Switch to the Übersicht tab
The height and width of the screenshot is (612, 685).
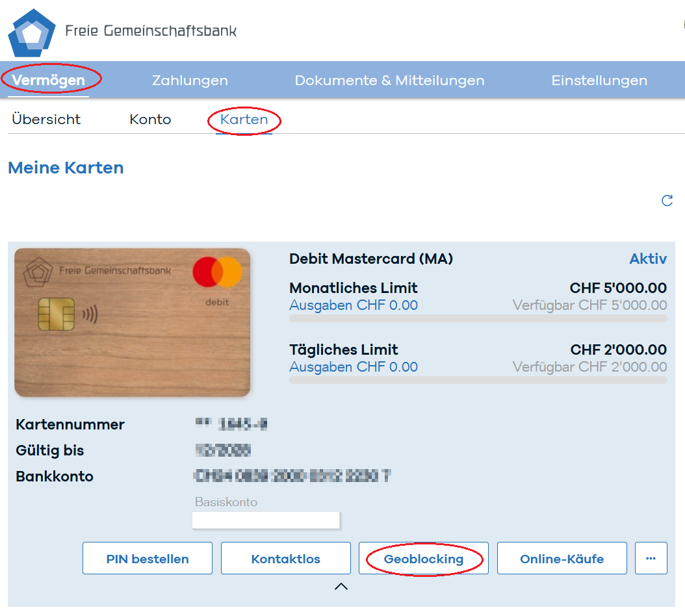click(x=46, y=120)
